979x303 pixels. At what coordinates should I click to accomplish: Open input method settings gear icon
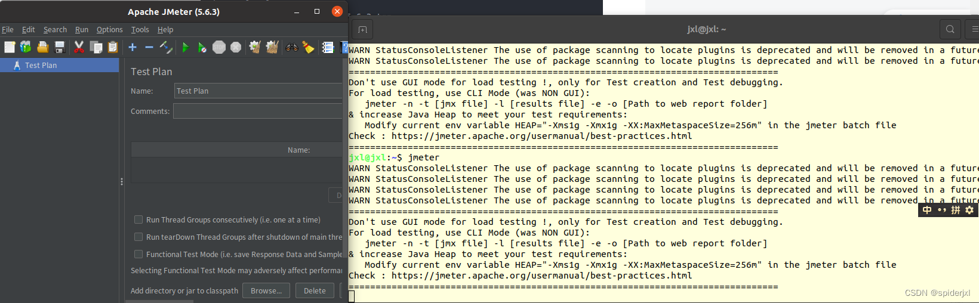[x=969, y=210]
